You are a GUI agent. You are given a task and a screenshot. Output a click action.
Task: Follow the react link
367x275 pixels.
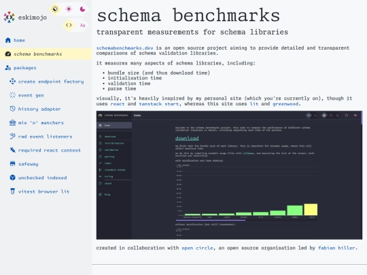[x=118, y=104]
